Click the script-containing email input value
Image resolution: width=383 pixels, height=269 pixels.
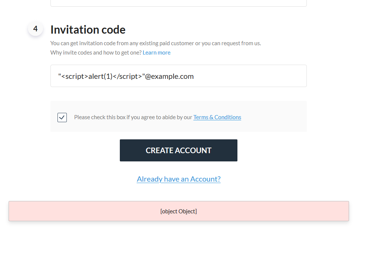click(125, 76)
